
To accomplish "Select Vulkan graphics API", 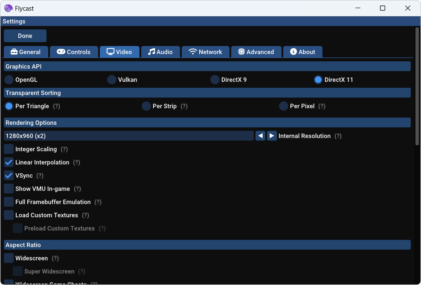I will point(112,80).
